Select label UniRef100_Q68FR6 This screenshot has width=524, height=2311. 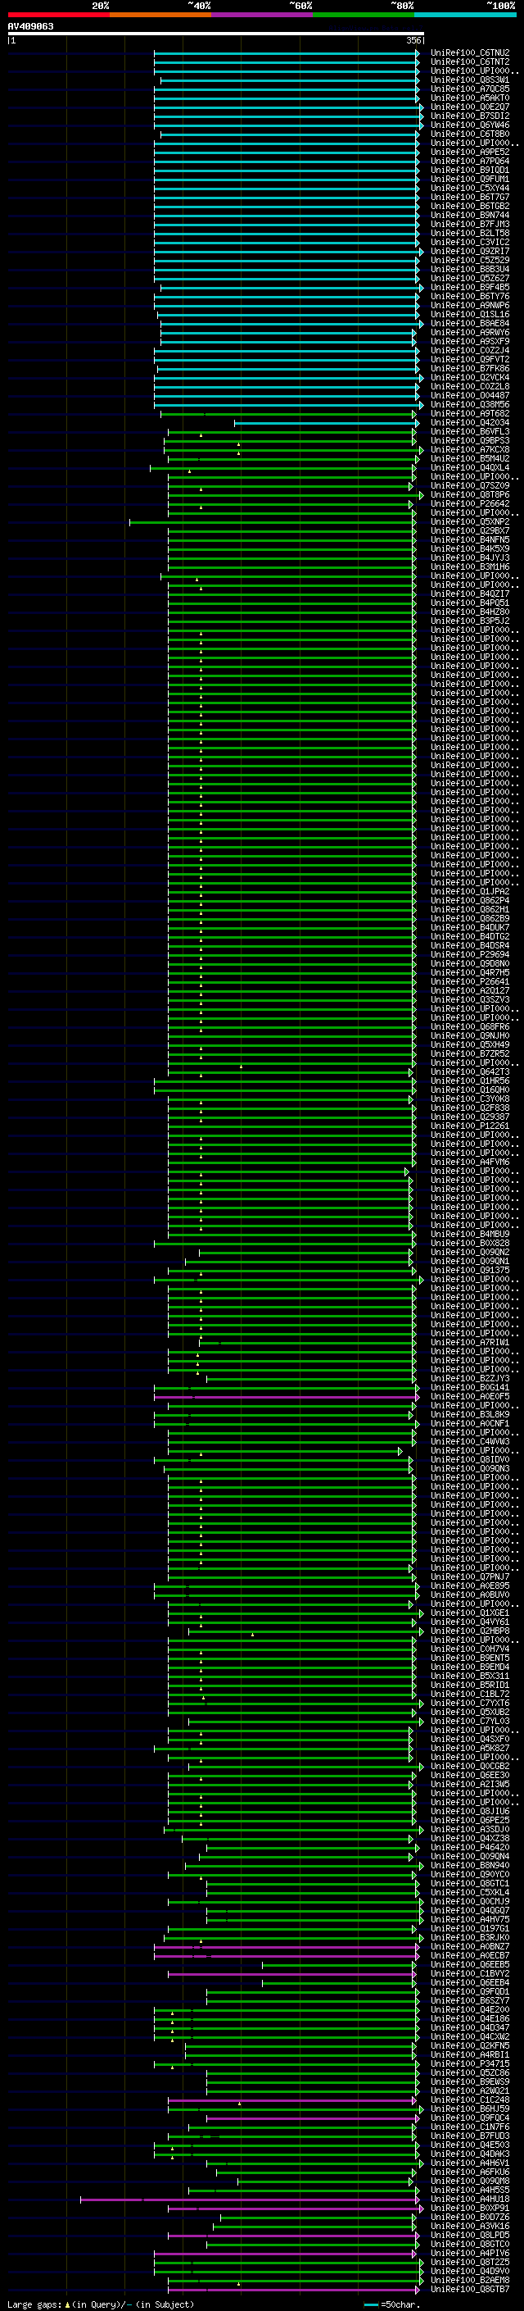pyautogui.click(x=469, y=1026)
